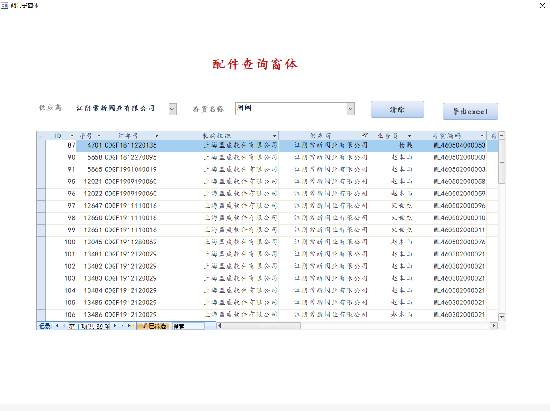Open the filtered 供应商 column header dropdown

pyautogui.click(x=365, y=136)
